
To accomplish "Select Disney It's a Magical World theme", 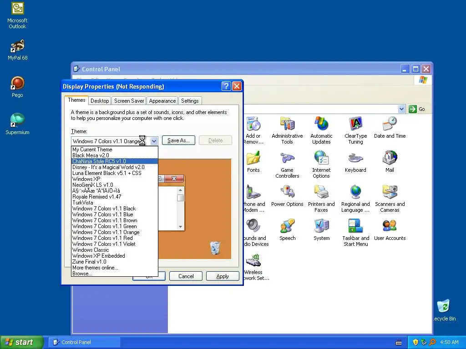I will click(114, 167).
